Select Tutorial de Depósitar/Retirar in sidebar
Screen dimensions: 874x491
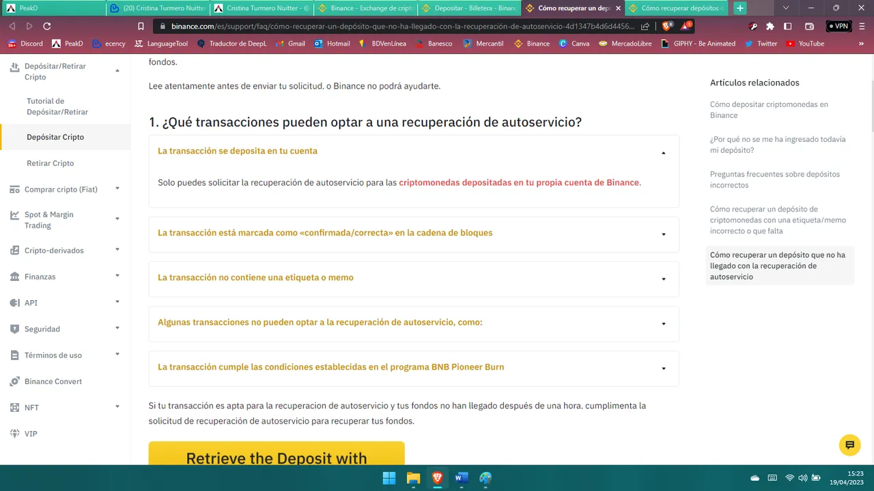[57, 106]
